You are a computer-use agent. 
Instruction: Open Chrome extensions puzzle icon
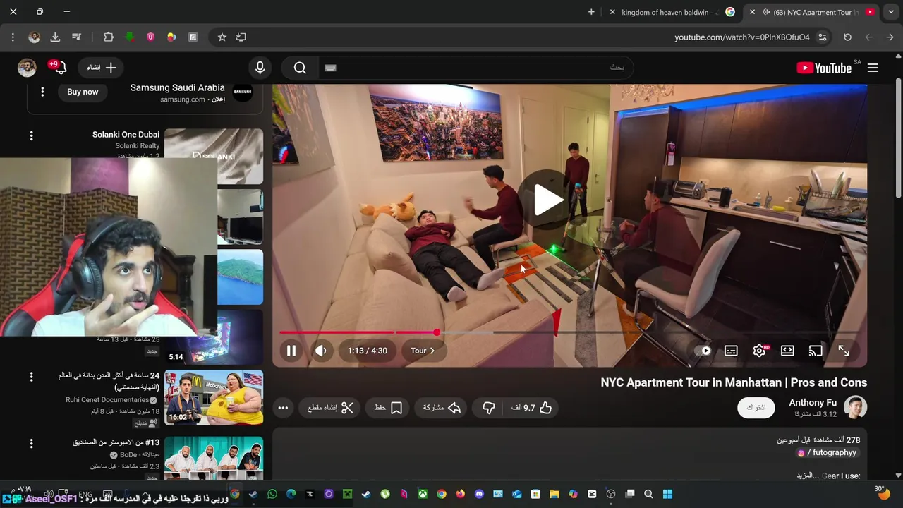click(108, 37)
